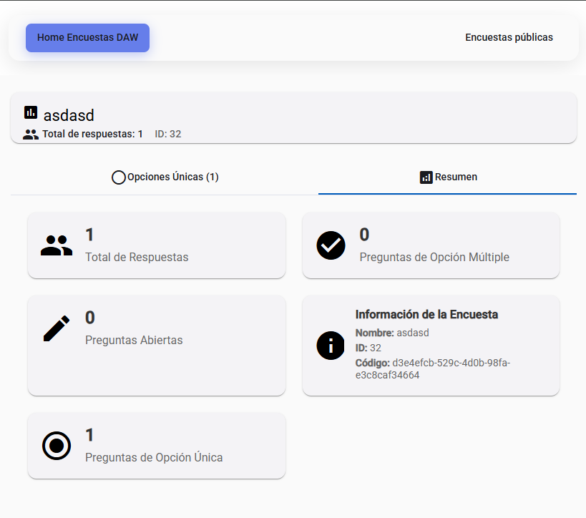586x518 pixels.
Task: Click the survey Código value text
Action: point(433,369)
